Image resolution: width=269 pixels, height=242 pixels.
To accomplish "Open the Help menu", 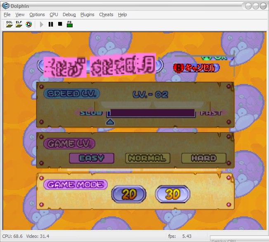I will point(122,14).
